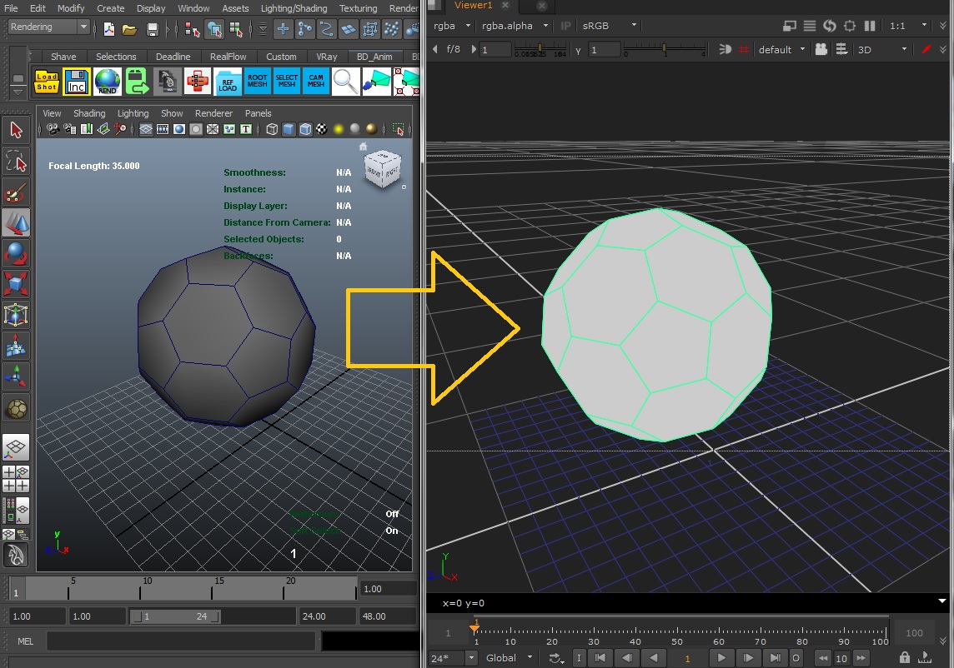
Task: Click the Load Shot shelf icon
Action: coord(47,82)
